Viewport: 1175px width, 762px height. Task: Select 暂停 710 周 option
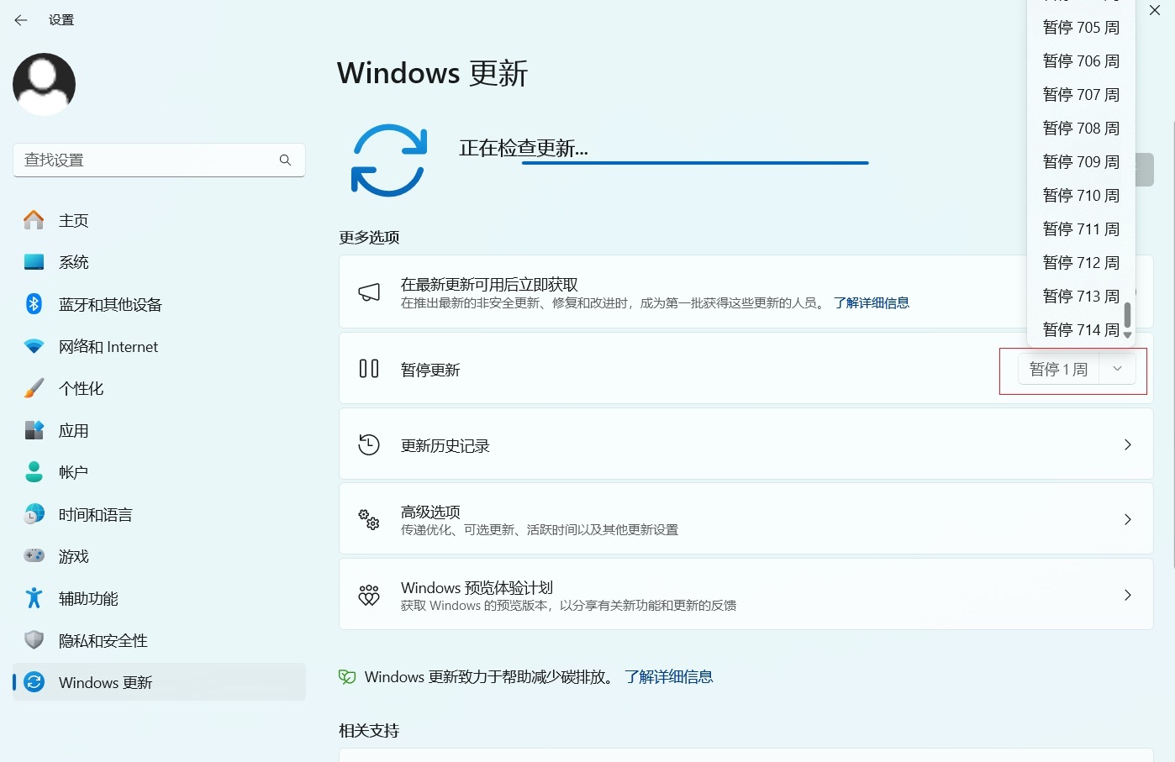click(1081, 196)
